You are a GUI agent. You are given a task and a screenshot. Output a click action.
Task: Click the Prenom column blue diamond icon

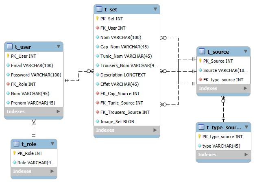(8, 102)
